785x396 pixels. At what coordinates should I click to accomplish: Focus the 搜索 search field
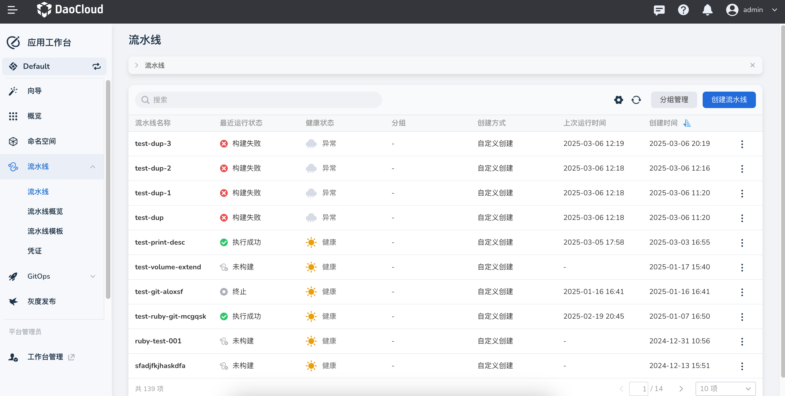coord(258,100)
